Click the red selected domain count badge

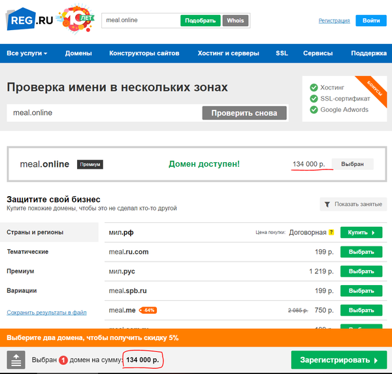pos(63,360)
